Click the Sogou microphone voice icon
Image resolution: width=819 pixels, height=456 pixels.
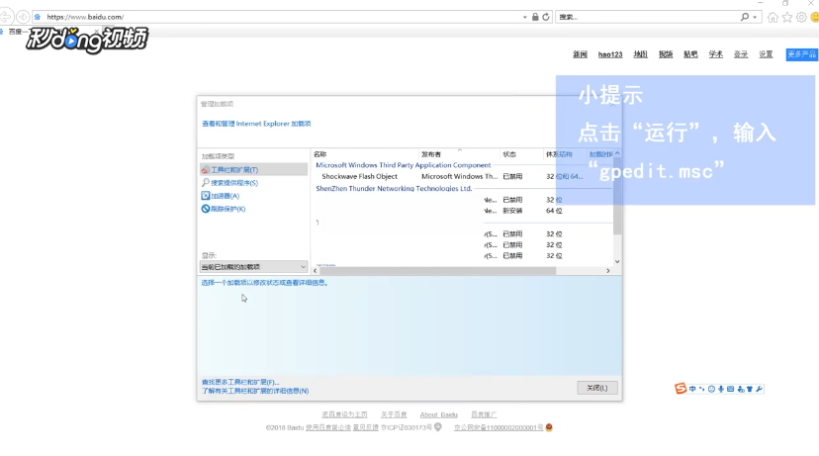pos(721,389)
